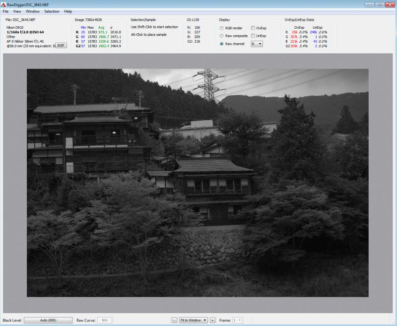Click the N/A raw curve button
397x326 pixels.
point(105,320)
